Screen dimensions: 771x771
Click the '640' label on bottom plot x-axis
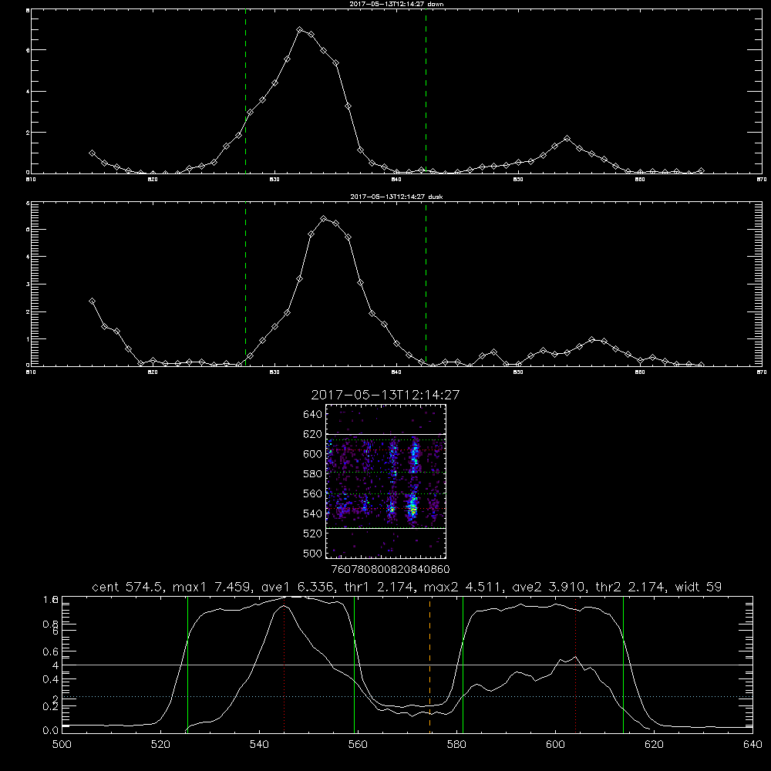pos(752,745)
